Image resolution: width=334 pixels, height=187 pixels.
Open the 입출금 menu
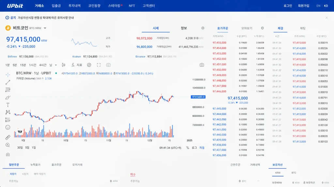pos(56,6)
